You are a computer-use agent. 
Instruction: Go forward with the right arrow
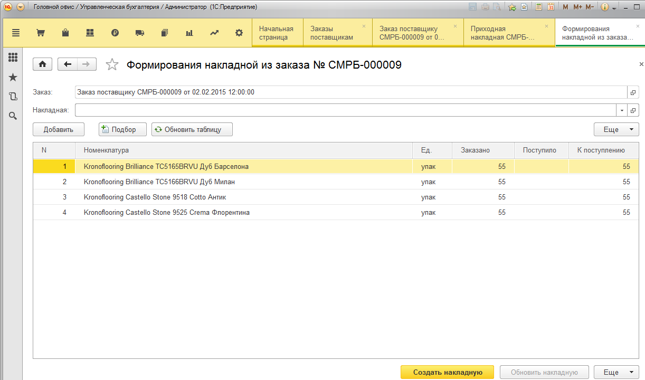tap(87, 64)
